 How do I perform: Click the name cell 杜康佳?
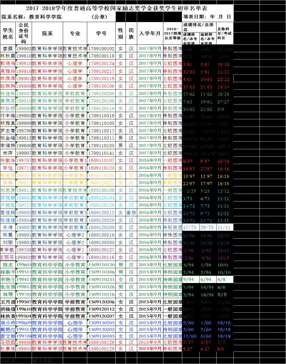click(x=8, y=349)
